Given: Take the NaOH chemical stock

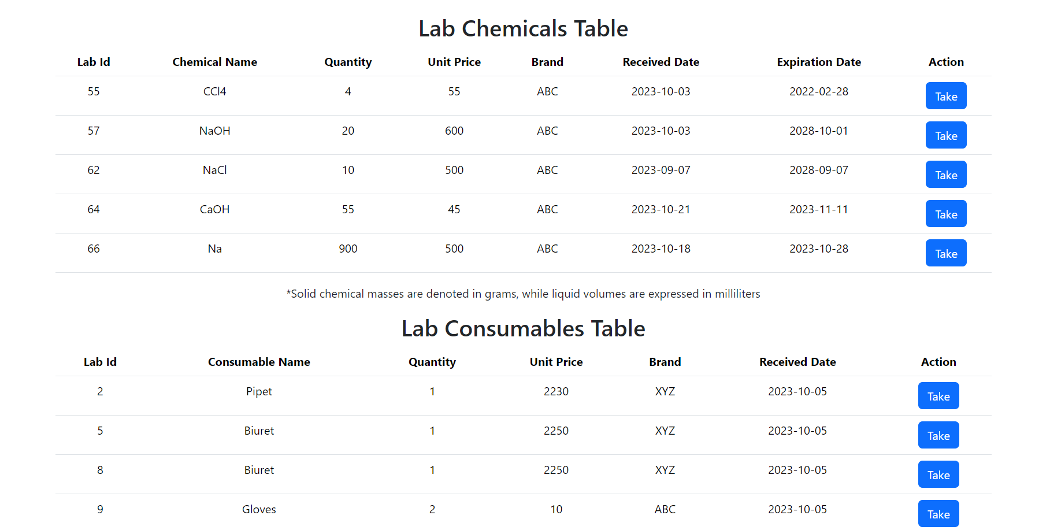Looking at the screenshot, I should pos(945,135).
